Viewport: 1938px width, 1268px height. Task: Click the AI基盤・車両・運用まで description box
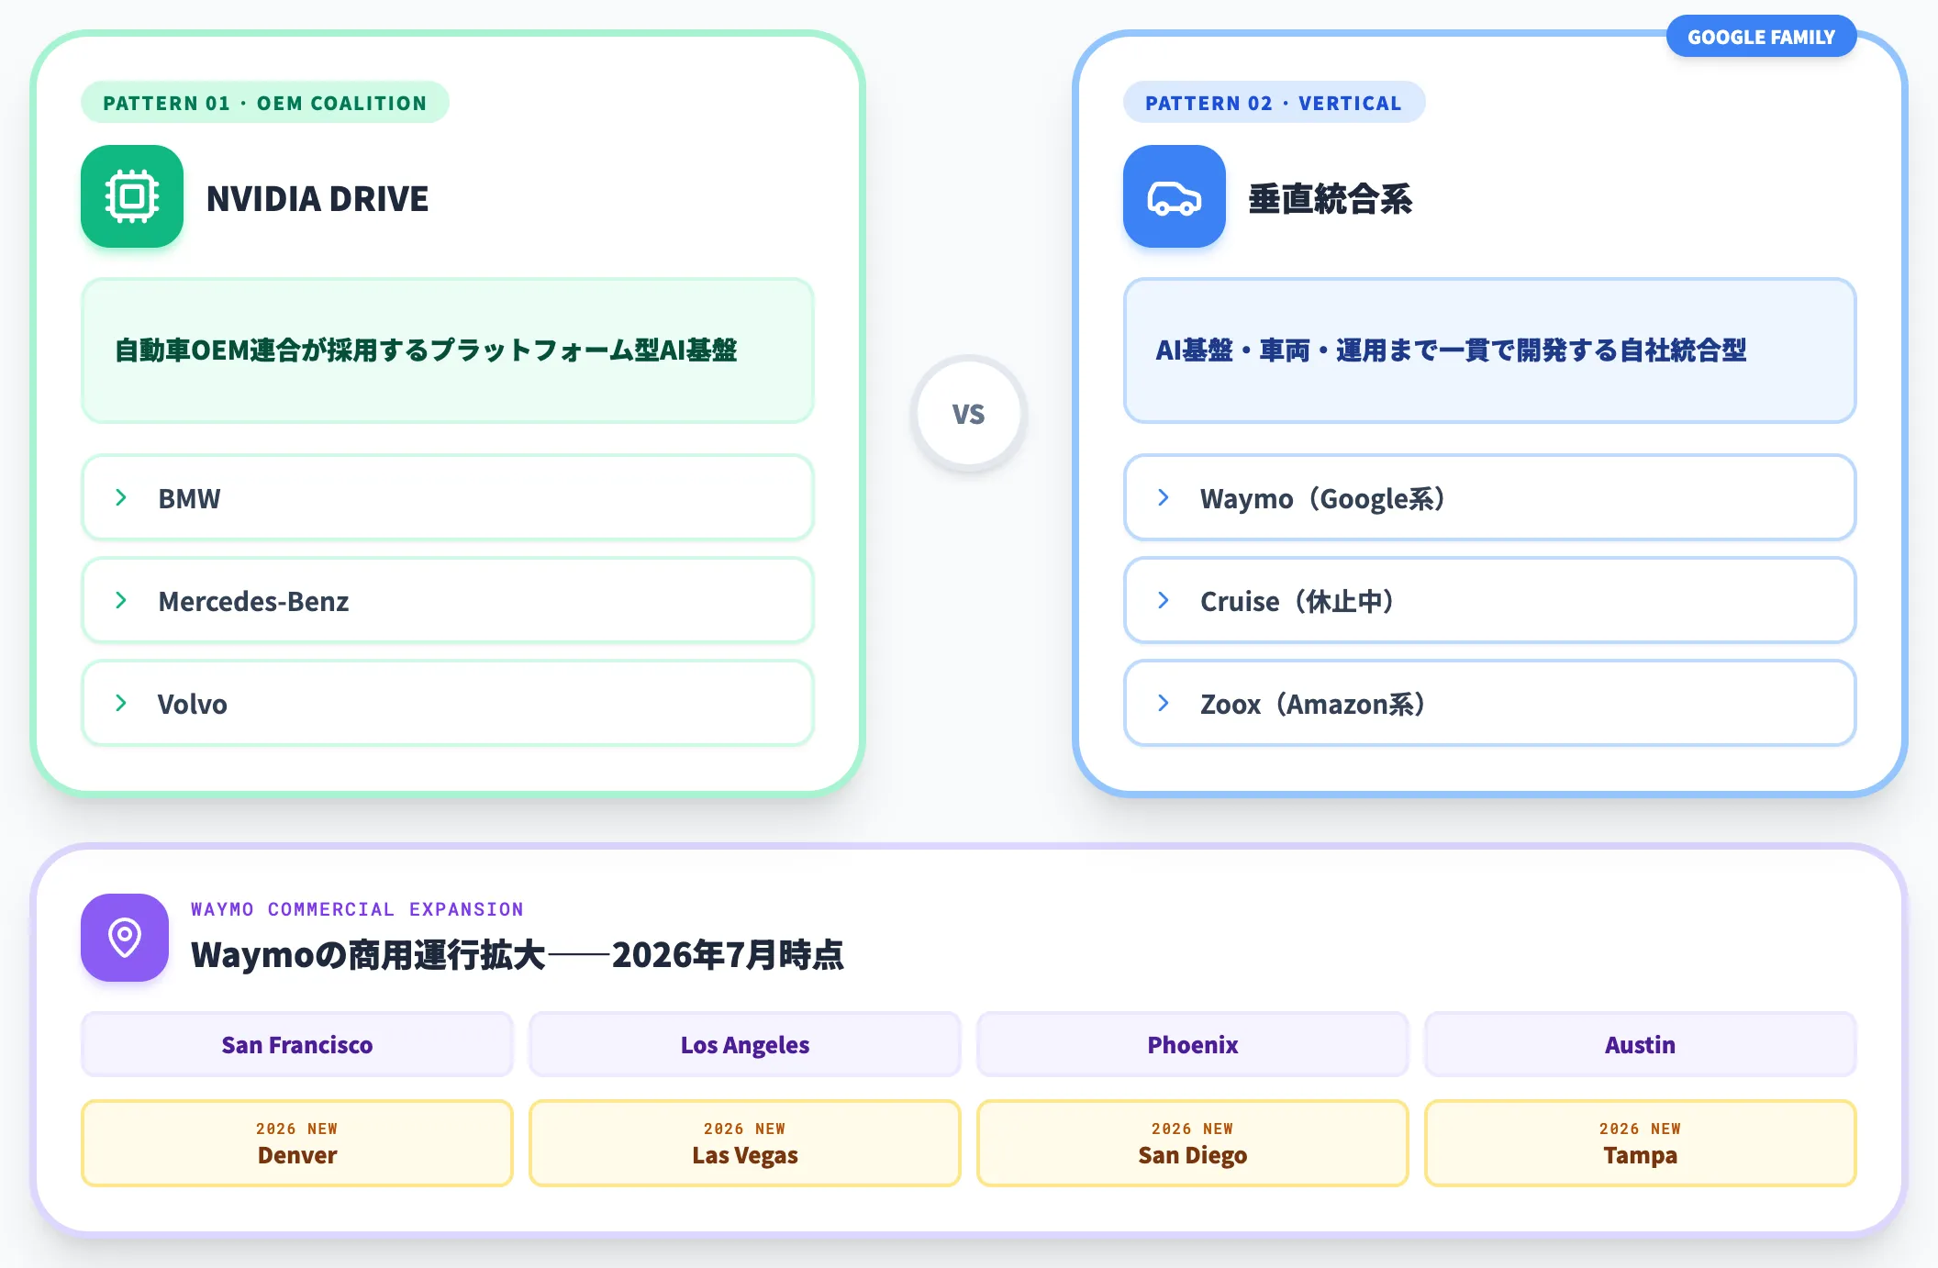1490,350
